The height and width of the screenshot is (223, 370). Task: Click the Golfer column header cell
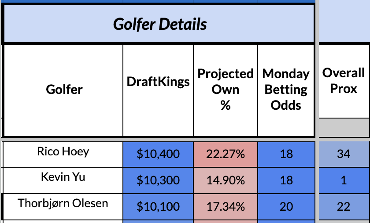64,90
